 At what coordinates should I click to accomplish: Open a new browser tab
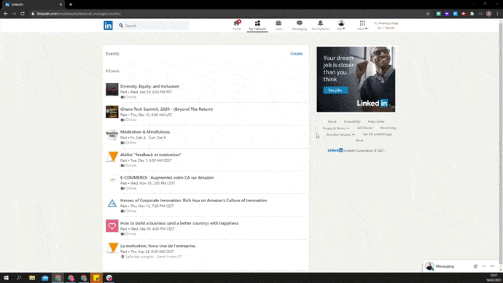coord(71,4)
